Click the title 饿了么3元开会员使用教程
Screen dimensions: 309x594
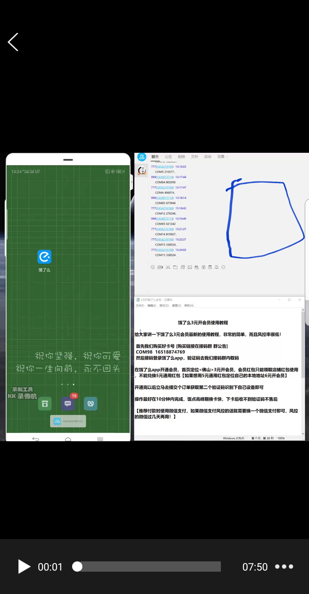(x=203, y=323)
